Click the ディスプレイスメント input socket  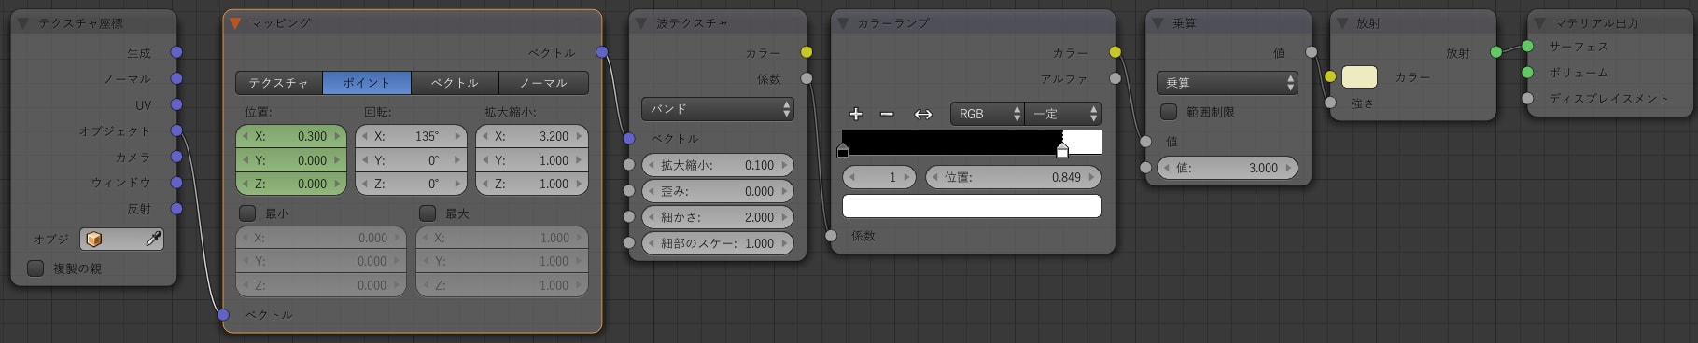point(1527,98)
